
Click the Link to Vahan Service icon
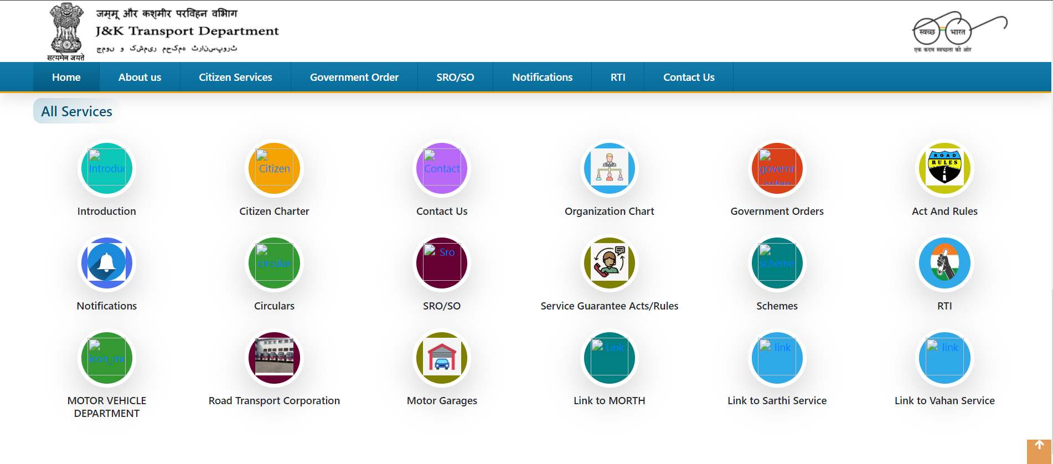click(x=944, y=358)
